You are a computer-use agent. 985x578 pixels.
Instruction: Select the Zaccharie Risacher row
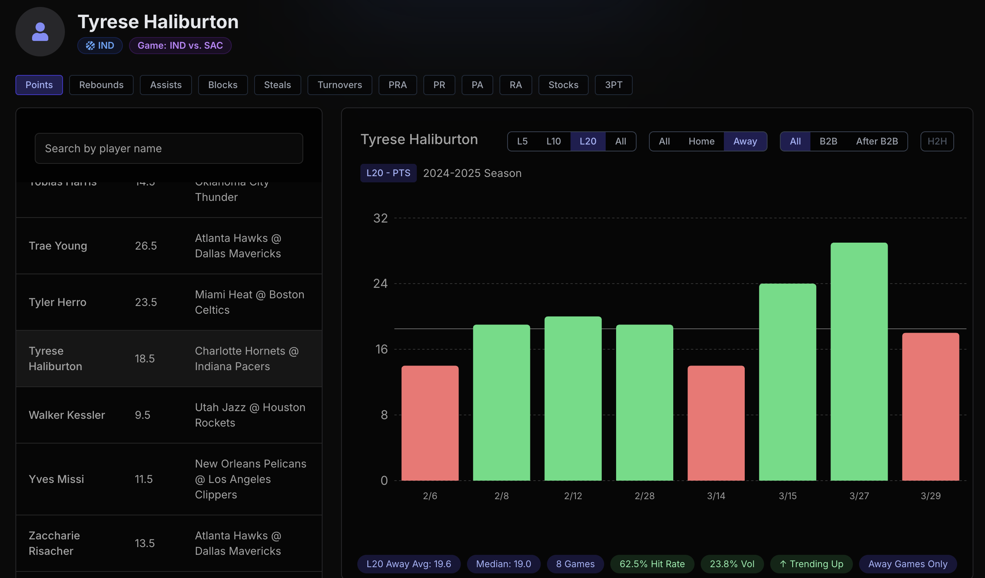169,543
